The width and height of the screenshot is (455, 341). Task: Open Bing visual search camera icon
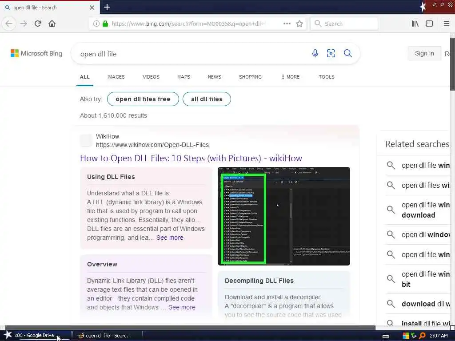pos(331,53)
